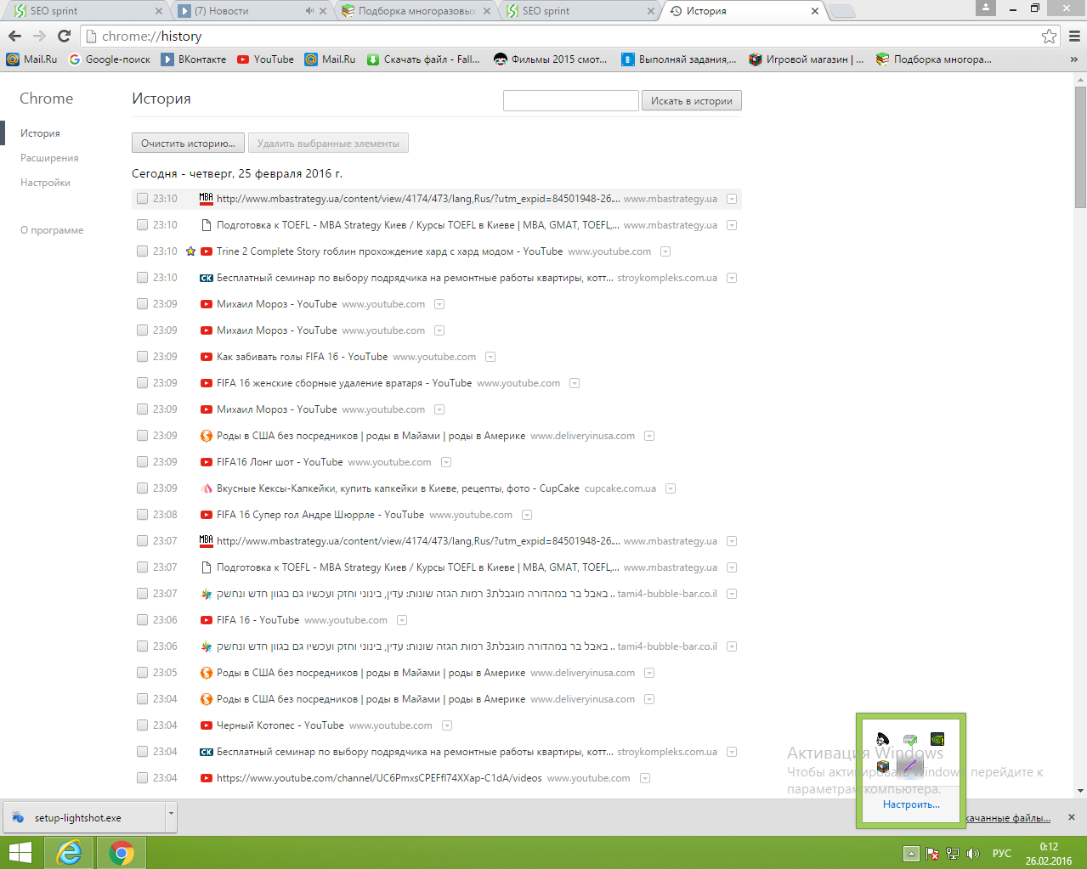The image size is (1087, 869).
Task: Click the Очистить историю button
Action: pyautogui.click(x=188, y=143)
